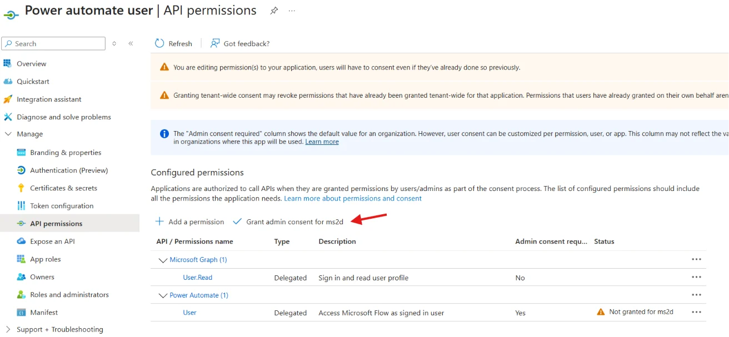Click Got feedback? link
The height and width of the screenshot is (337, 729).
(x=247, y=43)
